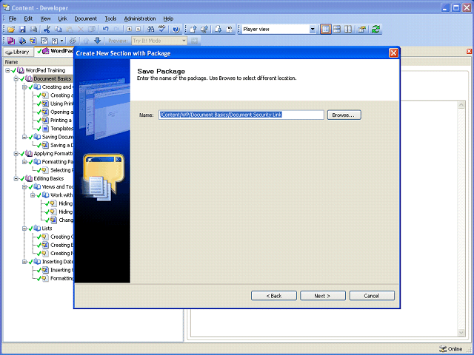Click the Record Topic icon beside the arrows
474x355 pixels.
tap(73, 41)
